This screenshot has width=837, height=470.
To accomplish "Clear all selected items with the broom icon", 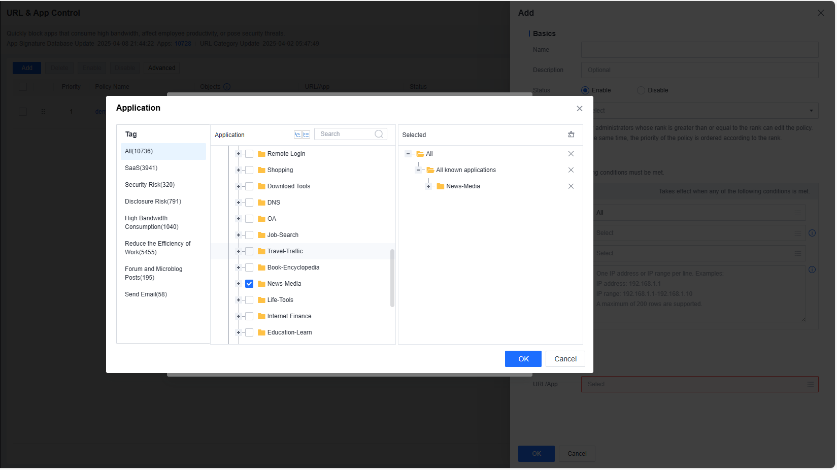I will (571, 135).
